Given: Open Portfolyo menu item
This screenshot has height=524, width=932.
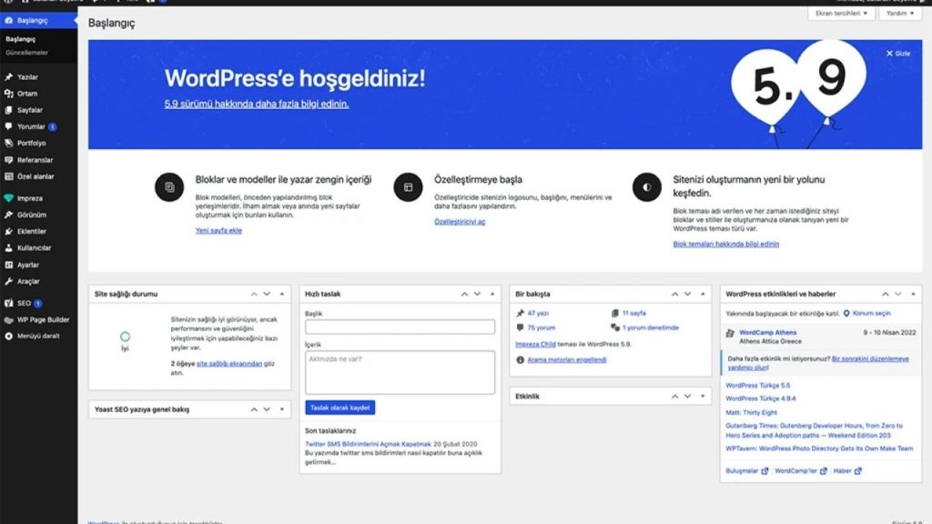Looking at the screenshot, I should (32, 143).
